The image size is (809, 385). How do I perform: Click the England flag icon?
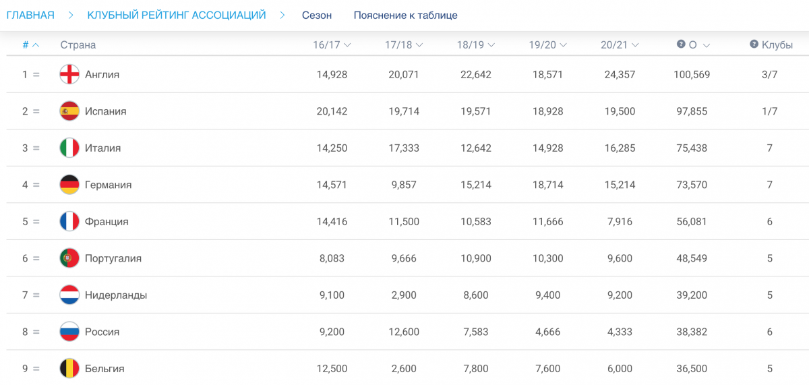tap(69, 74)
